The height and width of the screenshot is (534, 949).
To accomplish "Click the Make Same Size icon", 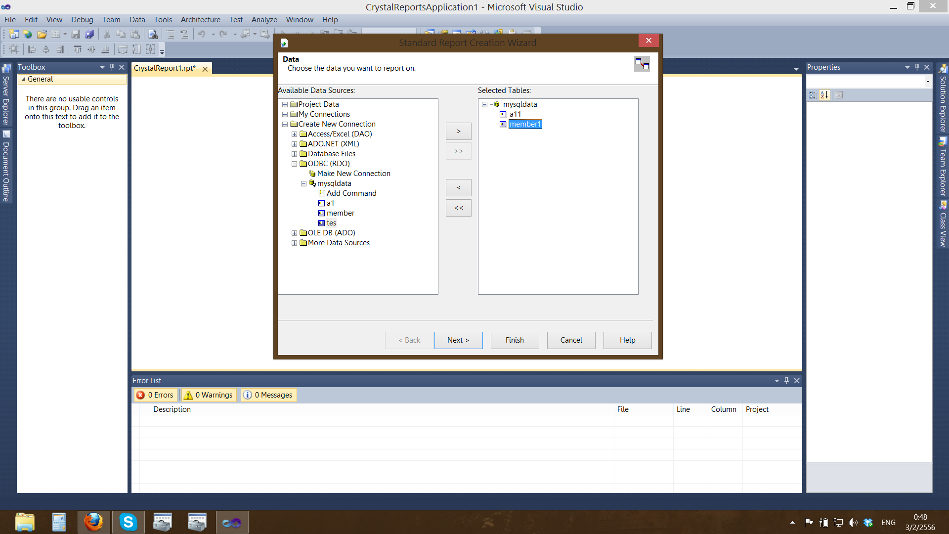I will tap(150, 49).
